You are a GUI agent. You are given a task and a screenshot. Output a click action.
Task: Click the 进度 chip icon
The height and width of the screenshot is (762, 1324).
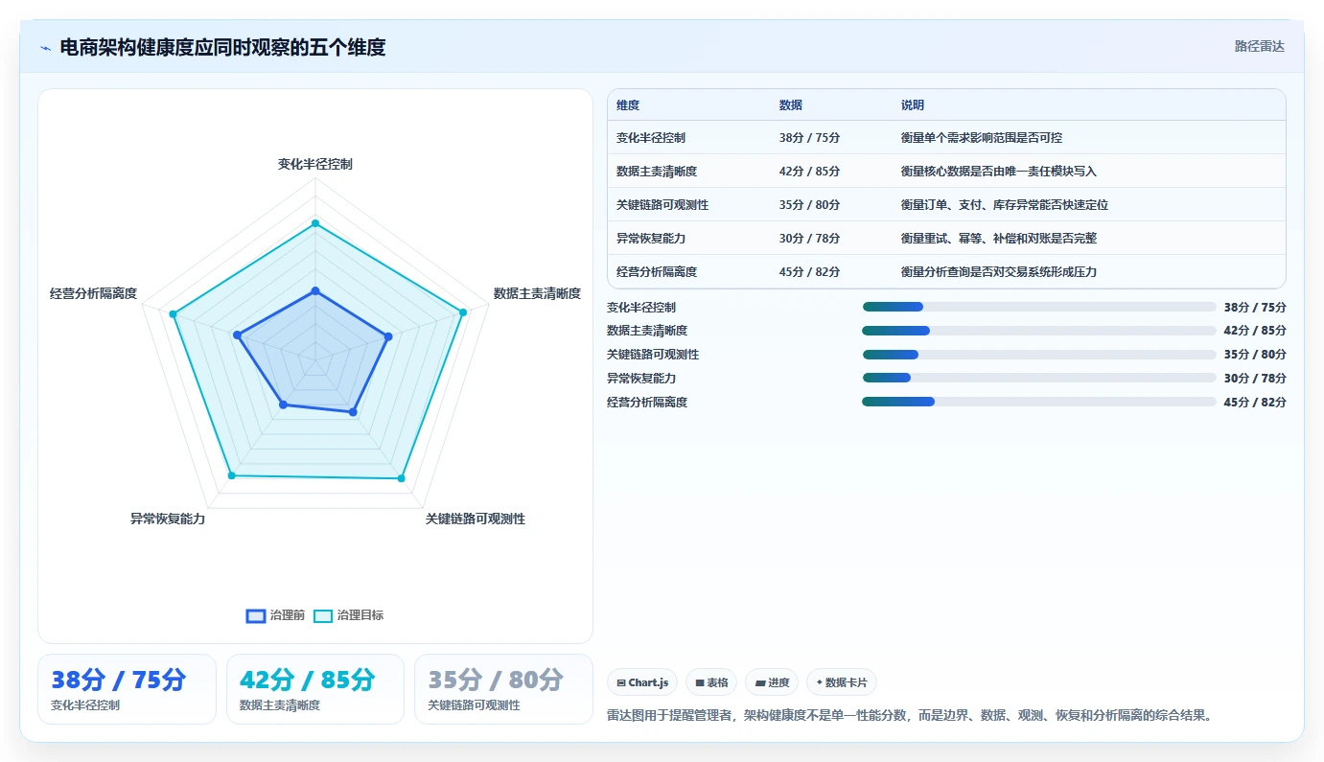[760, 683]
